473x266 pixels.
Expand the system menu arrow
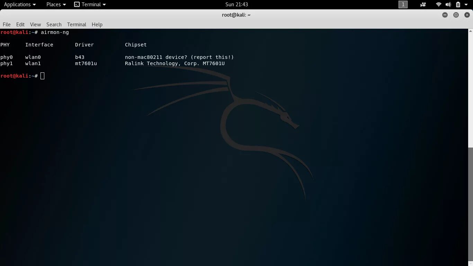coord(466,5)
